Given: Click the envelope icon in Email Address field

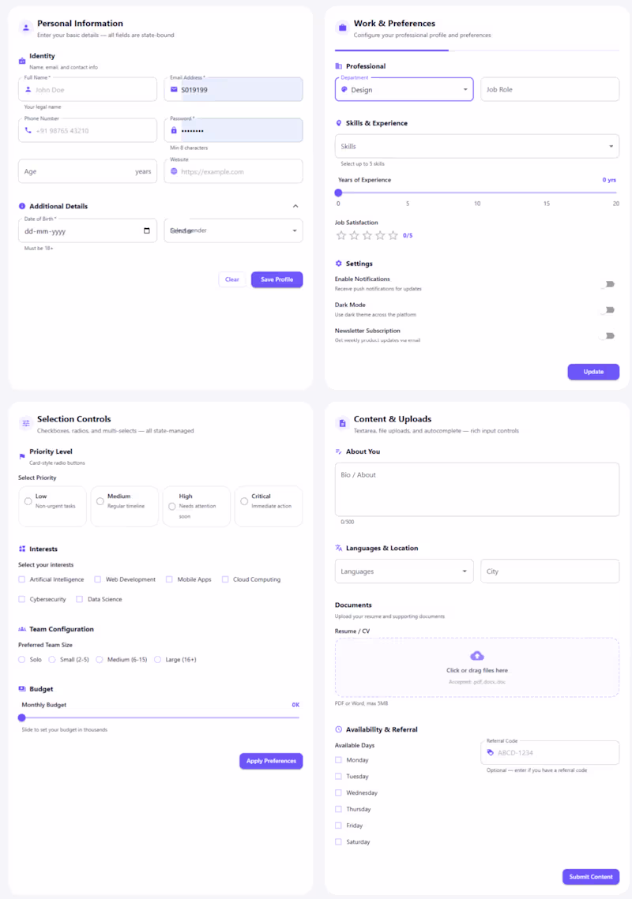Looking at the screenshot, I should (174, 89).
